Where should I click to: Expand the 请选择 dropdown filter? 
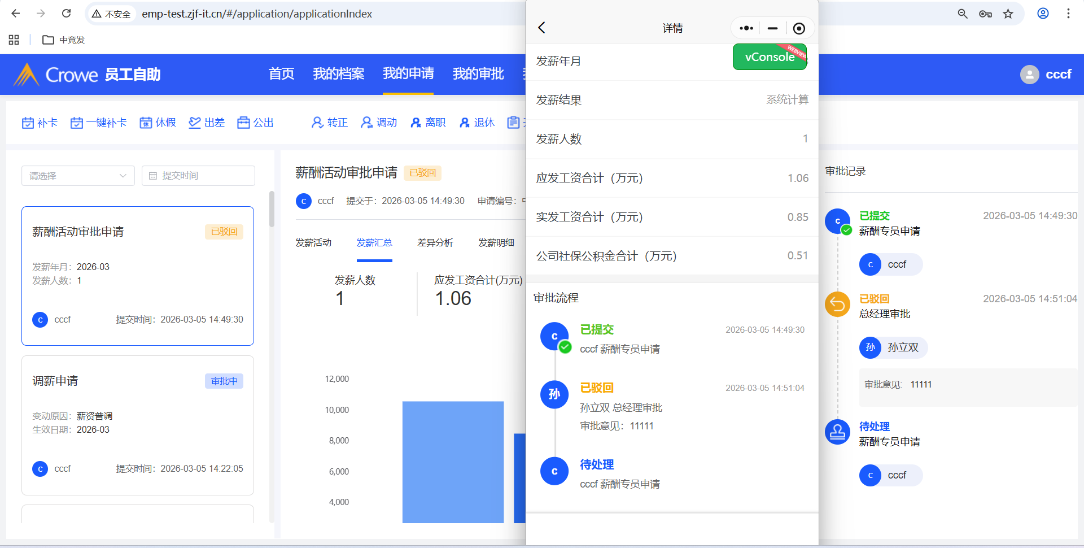(78, 176)
